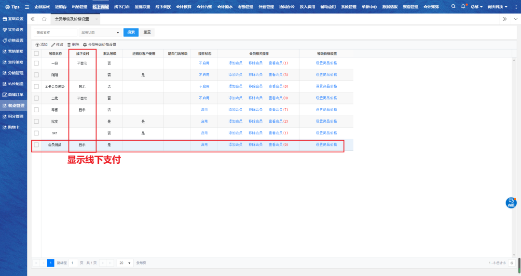Click the 删除 (delete) trash icon

(69, 44)
